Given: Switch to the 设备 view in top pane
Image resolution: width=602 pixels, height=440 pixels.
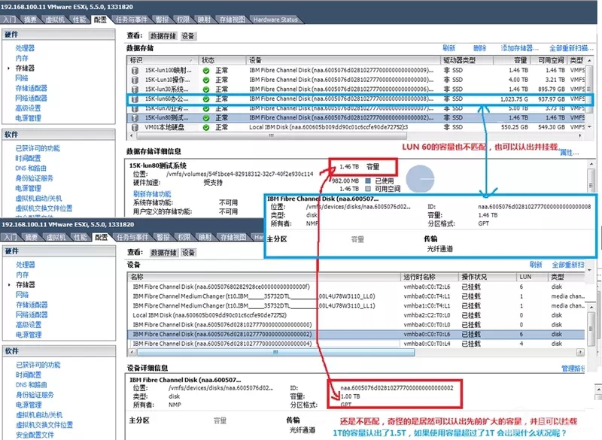Looking at the screenshot, I should point(188,35).
